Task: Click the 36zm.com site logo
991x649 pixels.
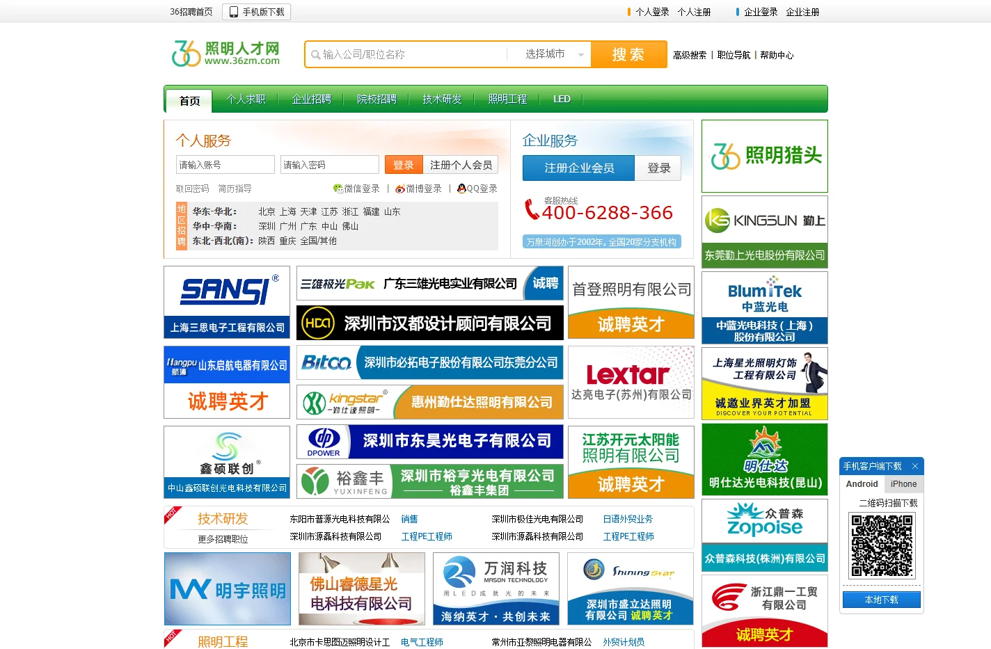Action: (x=225, y=54)
